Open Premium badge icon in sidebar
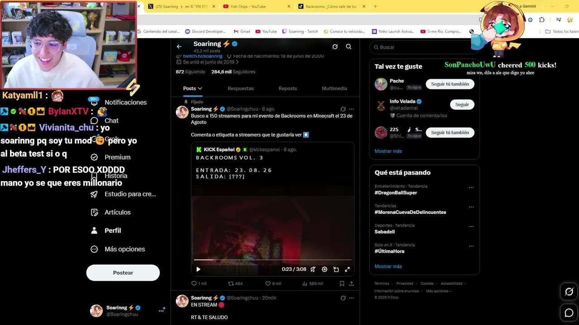579x325 pixels. [x=94, y=157]
